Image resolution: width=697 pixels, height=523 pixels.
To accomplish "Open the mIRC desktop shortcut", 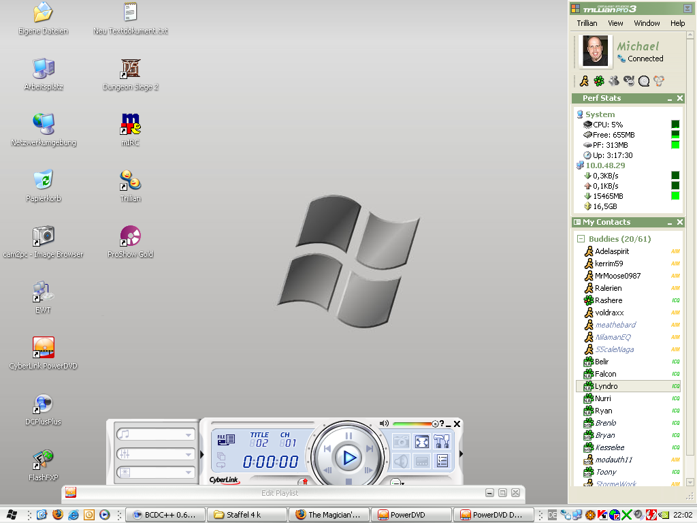I will [x=130, y=130].
